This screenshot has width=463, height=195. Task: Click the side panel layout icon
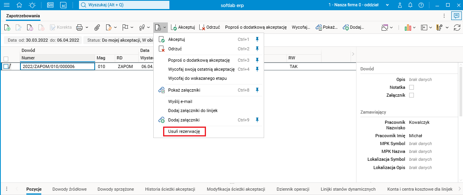(424, 28)
